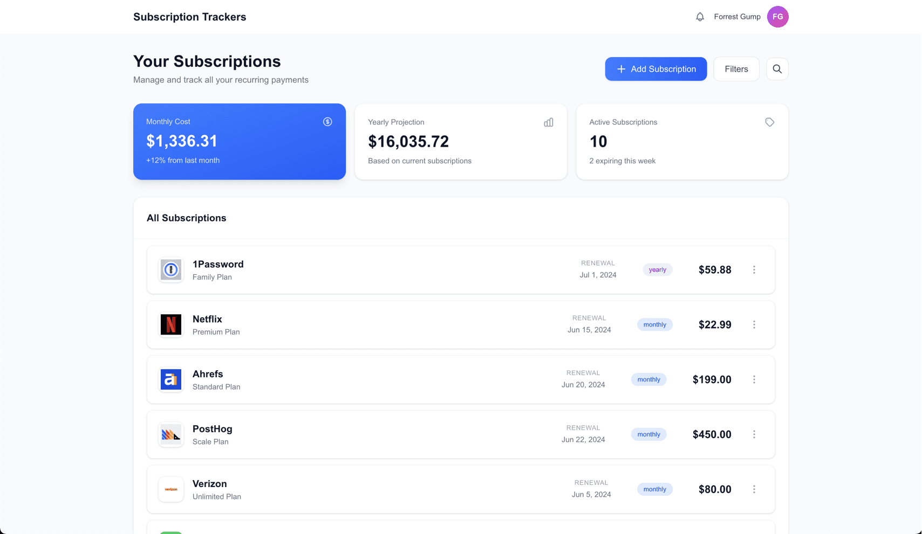The image size is (922, 534).
Task: Open the 1Password row options menu
Action: pyautogui.click(x=754, y=270)
